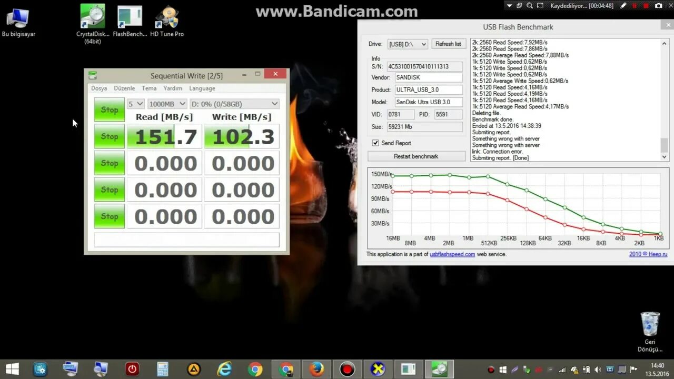The height and width of the screenshot is (379, 674).
Task: Click the Bandicam magnifier search icon
Action: point(529,6)
